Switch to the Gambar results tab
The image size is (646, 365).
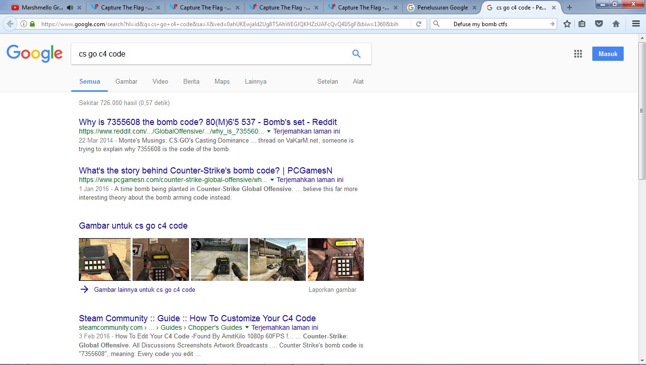tap(126, 81)
